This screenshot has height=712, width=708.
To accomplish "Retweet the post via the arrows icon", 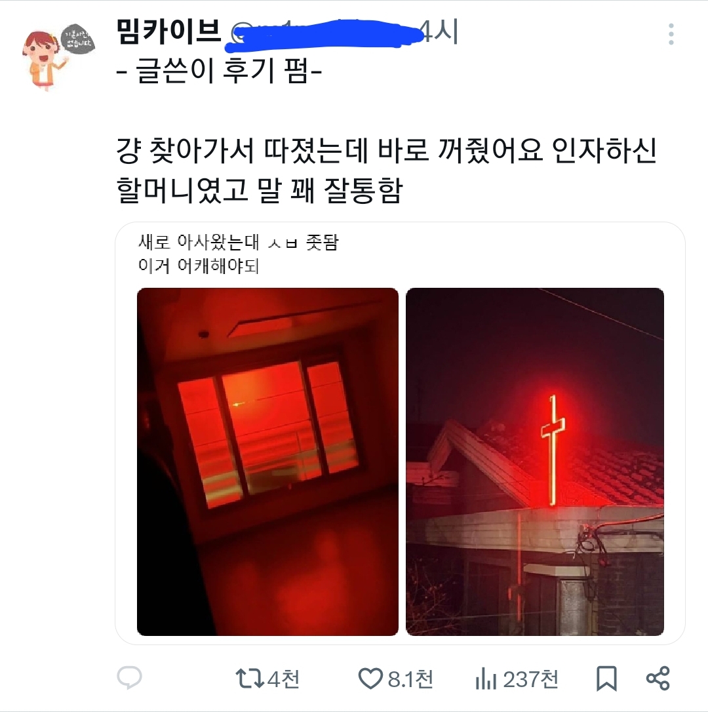I will click(x=249, y=679).
